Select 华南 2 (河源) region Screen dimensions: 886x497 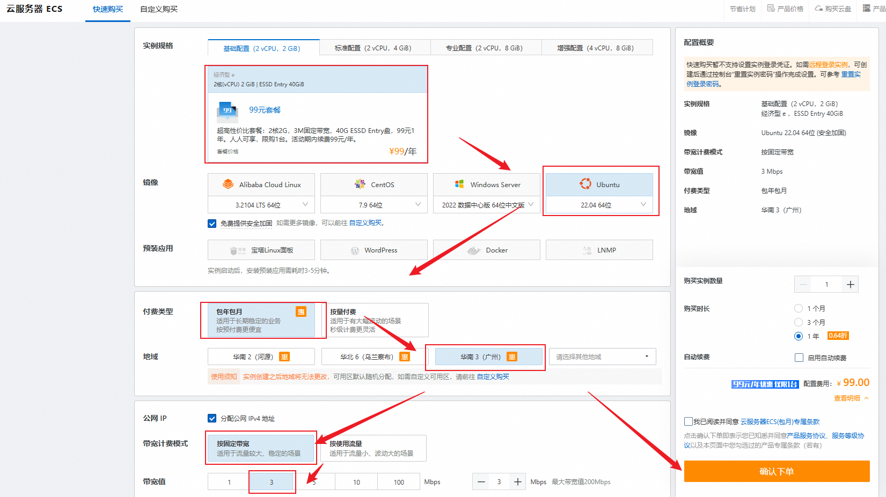click(261, 357)
